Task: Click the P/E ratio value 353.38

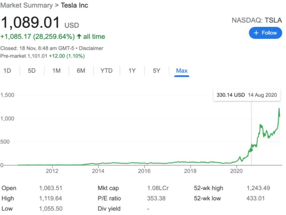Action: coord(156,198)
